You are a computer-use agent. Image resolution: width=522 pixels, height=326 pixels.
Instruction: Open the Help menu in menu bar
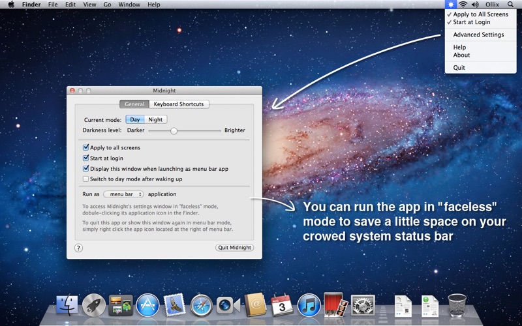tap(154, 5)
